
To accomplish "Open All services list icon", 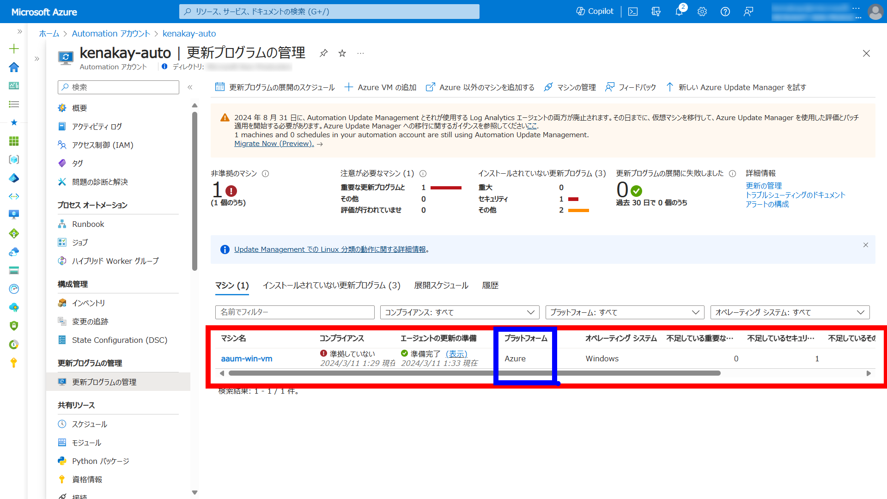I will pyautogui.click(x=14, y=104).
